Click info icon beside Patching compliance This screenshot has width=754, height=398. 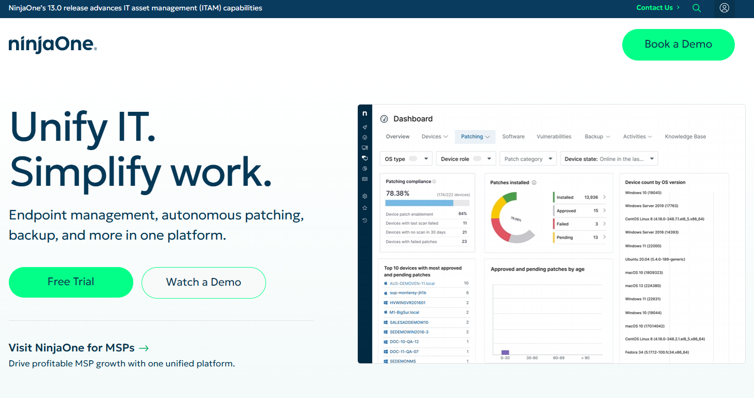click(x=434, y=182)
